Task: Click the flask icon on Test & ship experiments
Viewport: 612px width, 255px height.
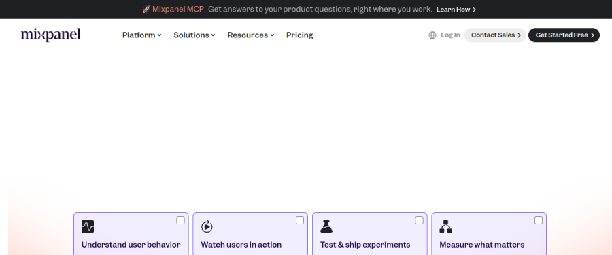Action: (x=326, y=226)
